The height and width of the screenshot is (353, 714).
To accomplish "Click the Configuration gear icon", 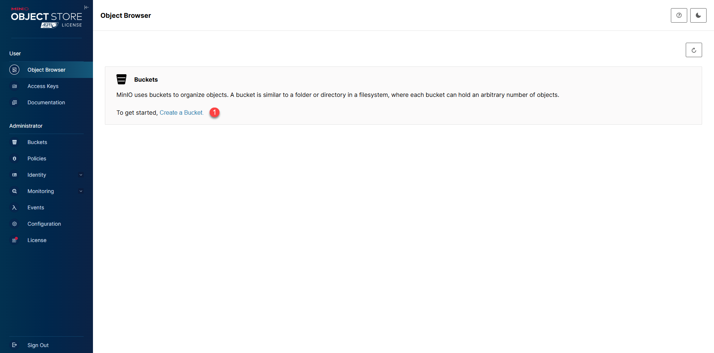I will coord(15,224).
